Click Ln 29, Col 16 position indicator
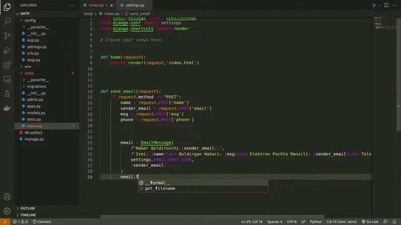Viewport: 401px width, 225px height. pos(252,222)
